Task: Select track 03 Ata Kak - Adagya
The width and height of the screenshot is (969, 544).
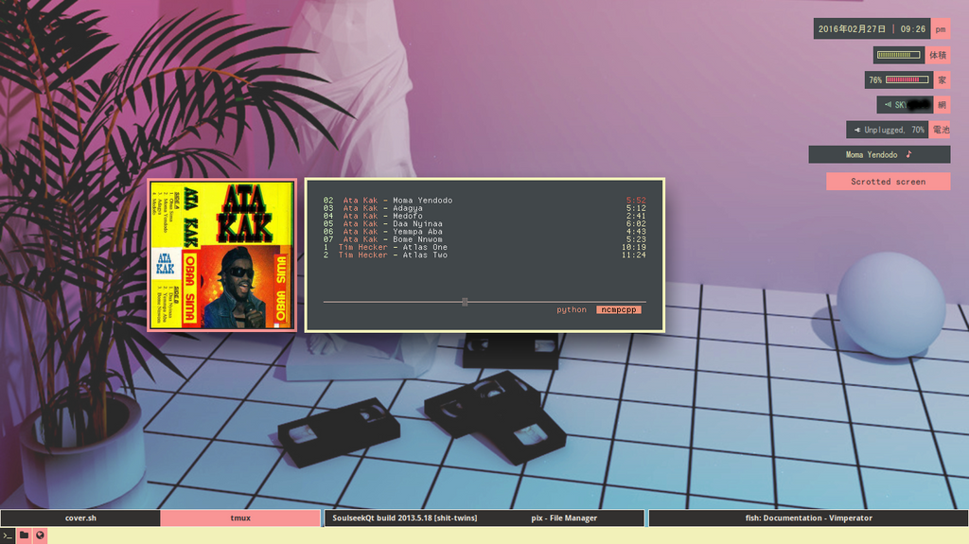Action: [484, 208]
